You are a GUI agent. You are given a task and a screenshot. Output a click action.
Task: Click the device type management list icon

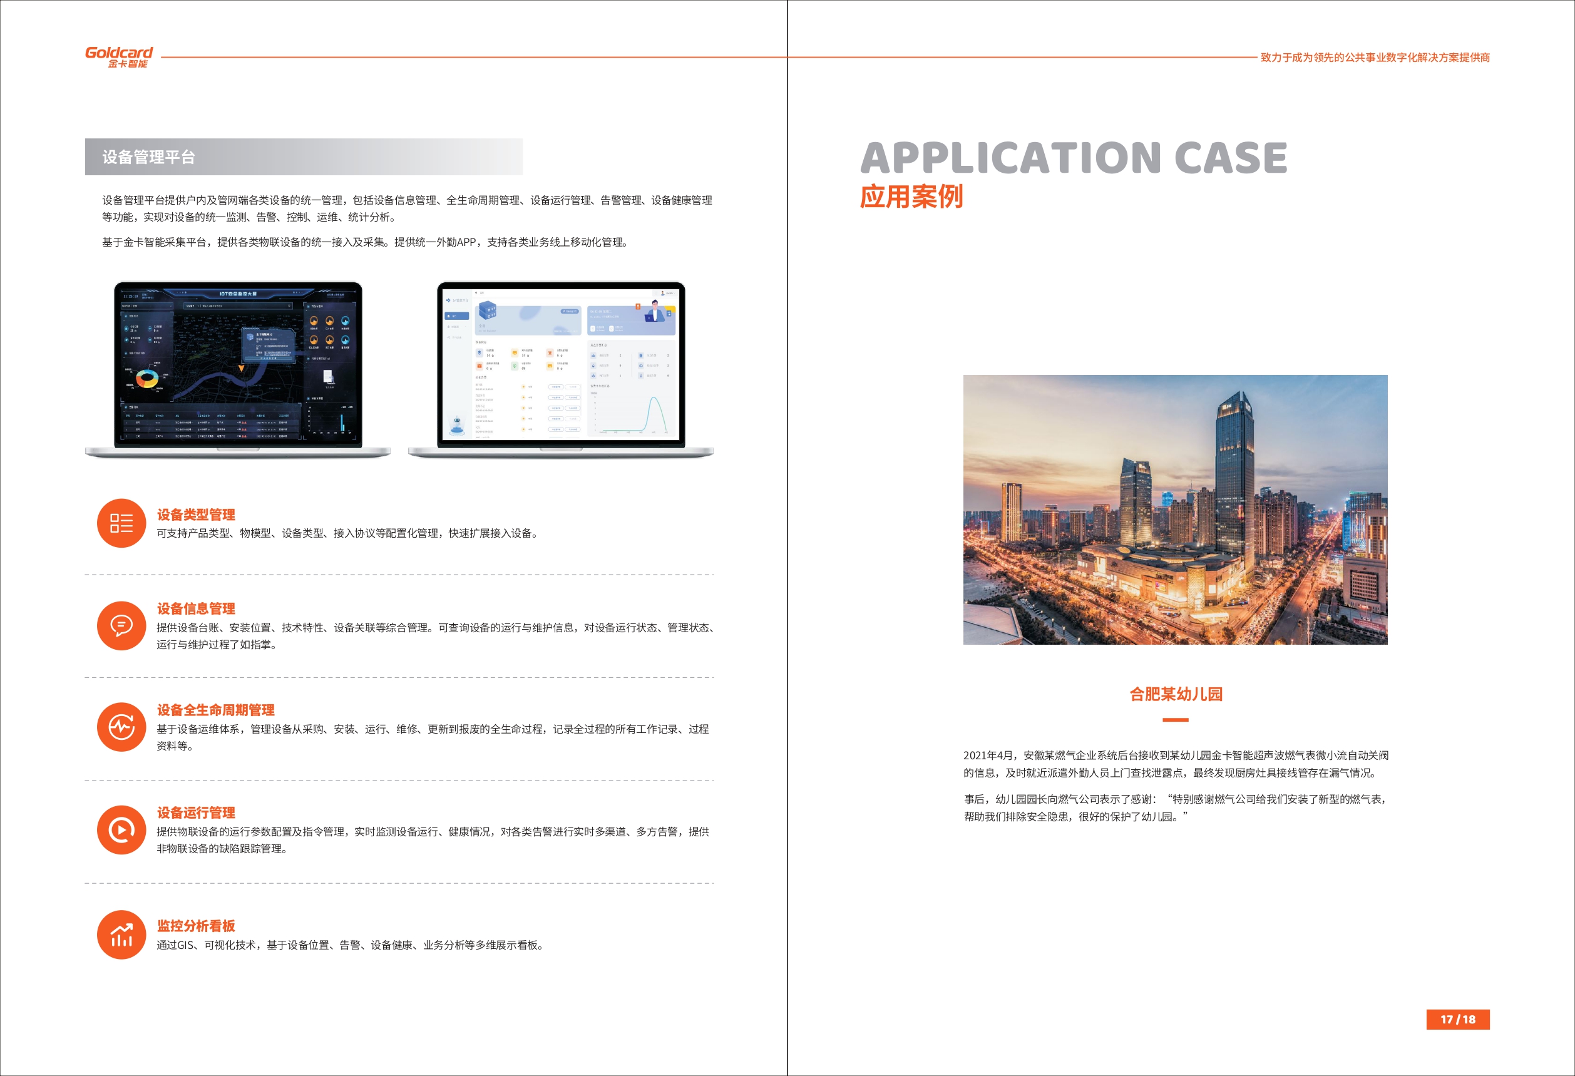pos(121,523)
